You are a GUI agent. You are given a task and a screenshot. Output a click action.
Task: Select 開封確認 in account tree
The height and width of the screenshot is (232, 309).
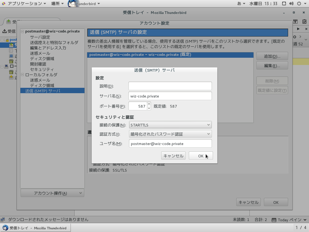(x=38, y=64)
